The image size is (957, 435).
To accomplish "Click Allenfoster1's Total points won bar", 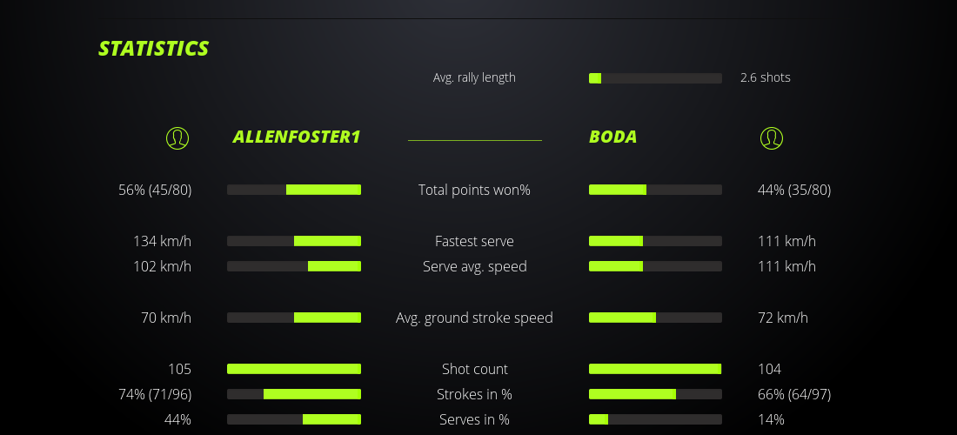I will tap(294, 190).
